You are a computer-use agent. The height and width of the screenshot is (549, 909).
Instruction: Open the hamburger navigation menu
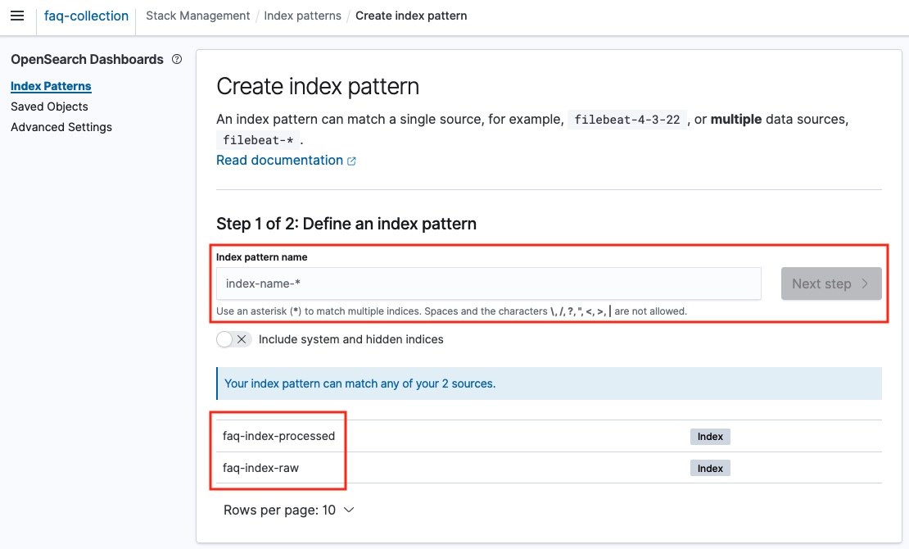17,16
